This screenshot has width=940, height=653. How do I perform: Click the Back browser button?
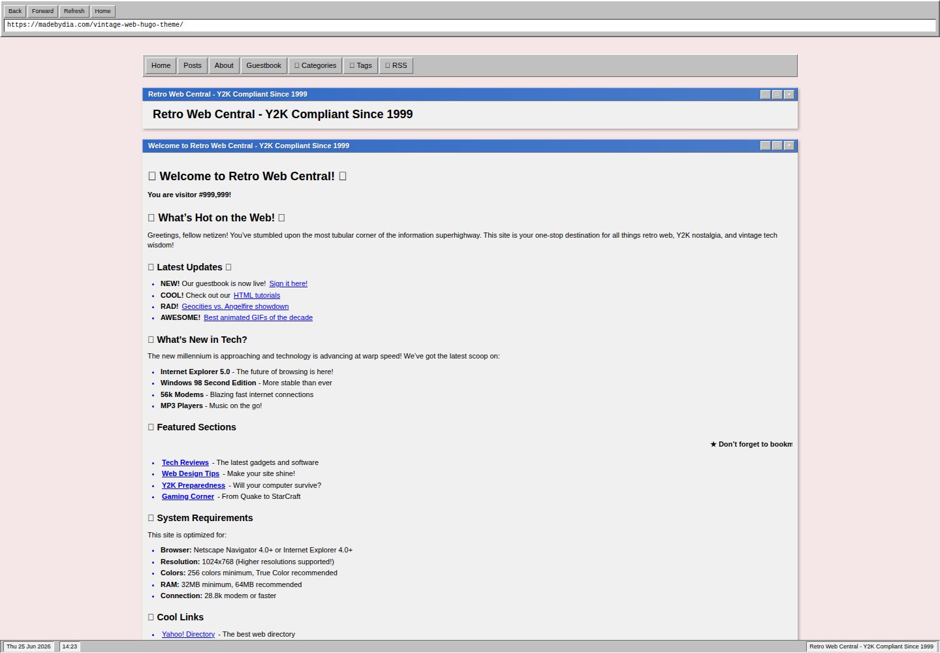click(15, 11)
